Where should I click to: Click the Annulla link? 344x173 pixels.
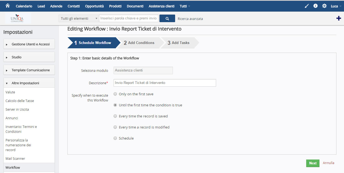click(329, 163)
